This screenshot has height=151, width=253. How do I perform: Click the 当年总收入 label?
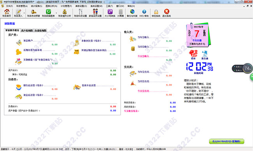coord(143,37)
